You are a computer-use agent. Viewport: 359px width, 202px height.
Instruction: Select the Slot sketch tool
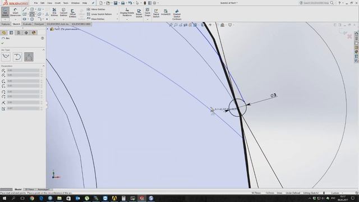[25, 19]
